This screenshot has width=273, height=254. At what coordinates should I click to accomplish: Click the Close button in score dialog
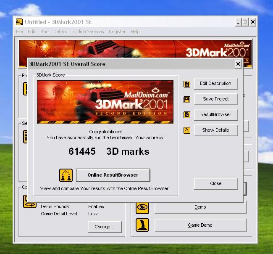point(216,184)
